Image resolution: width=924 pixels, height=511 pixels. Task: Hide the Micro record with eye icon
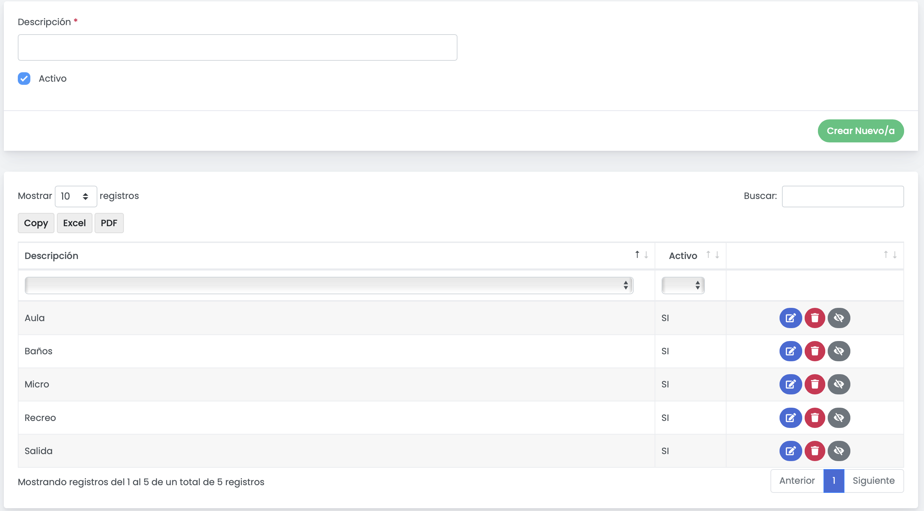tap(839, 384)
